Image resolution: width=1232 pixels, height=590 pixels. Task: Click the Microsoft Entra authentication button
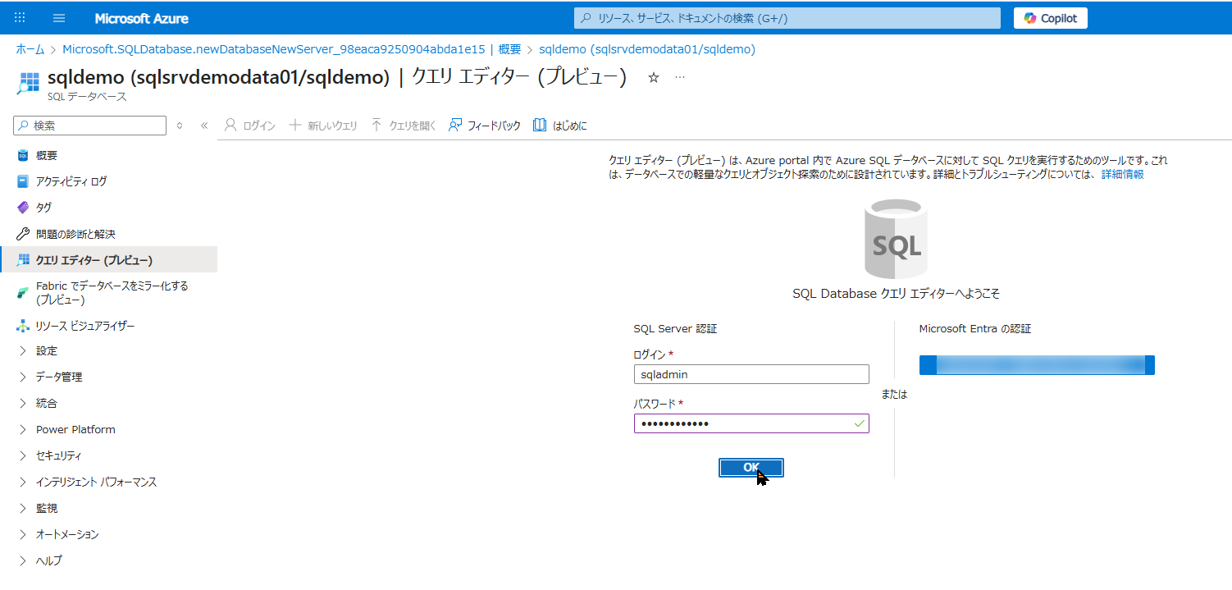[x=1036, y=365]
